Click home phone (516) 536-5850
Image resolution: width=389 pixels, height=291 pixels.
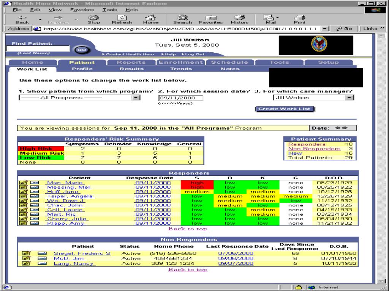(173, 253)
